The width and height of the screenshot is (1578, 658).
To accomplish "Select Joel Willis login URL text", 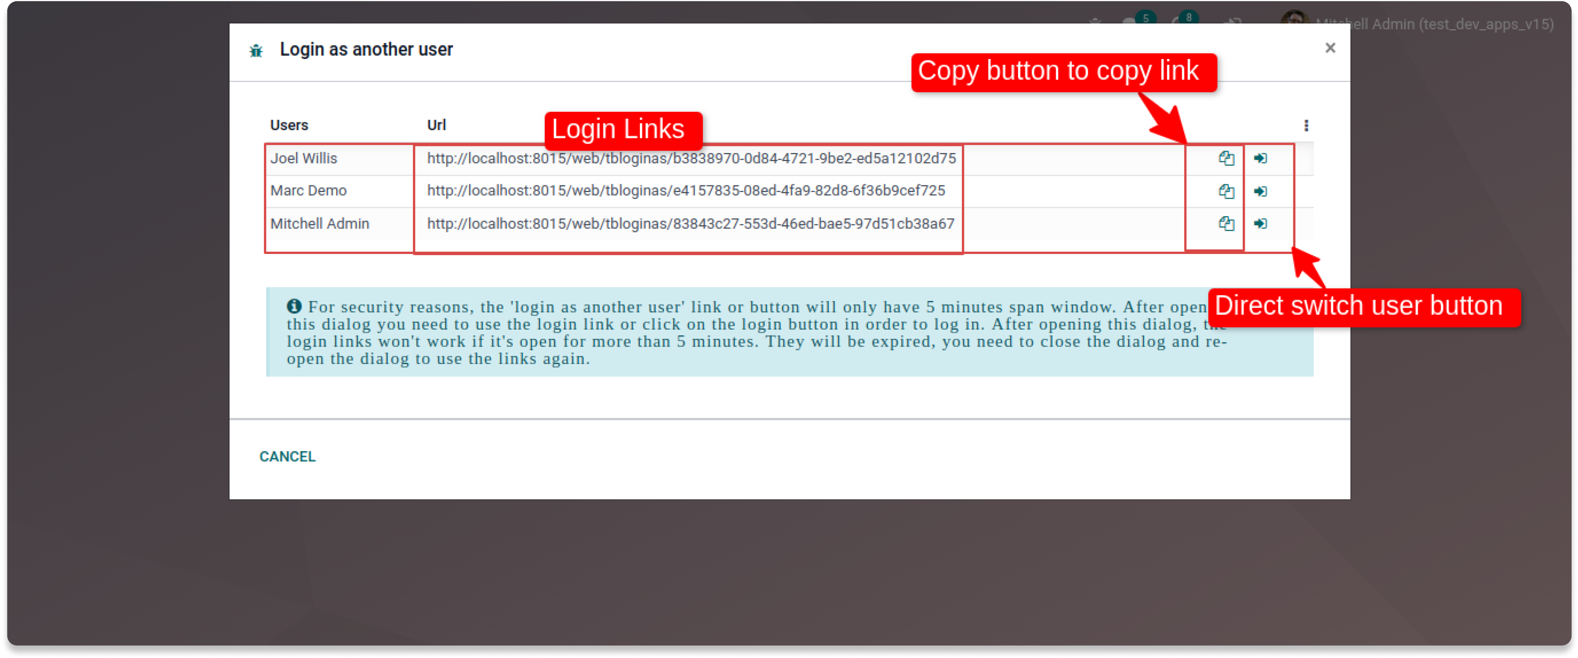I will coord(691,159).
